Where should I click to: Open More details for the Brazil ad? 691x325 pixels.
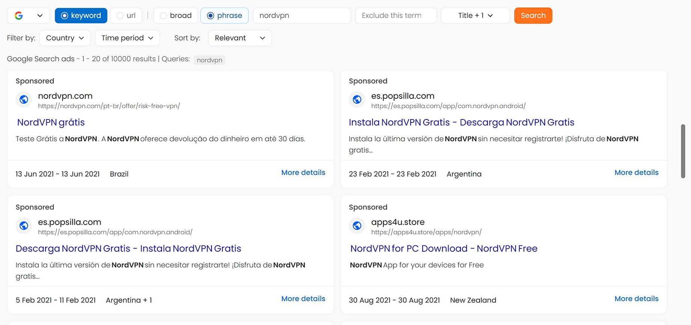(303, 172)
